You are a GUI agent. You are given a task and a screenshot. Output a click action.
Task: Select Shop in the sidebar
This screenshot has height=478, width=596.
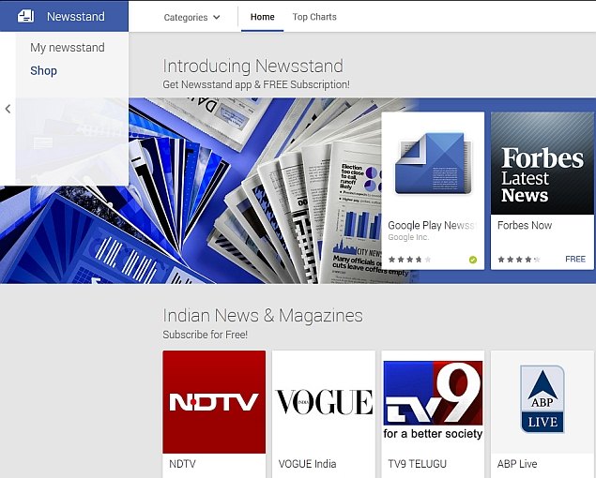[x=44, y=70]
